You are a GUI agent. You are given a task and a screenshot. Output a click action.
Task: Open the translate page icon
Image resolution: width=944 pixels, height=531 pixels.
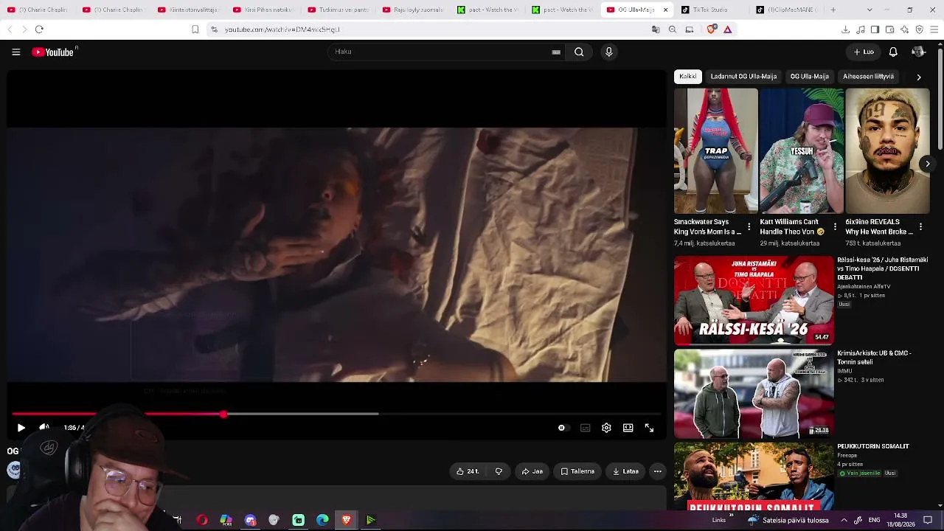tap(656, 29)
